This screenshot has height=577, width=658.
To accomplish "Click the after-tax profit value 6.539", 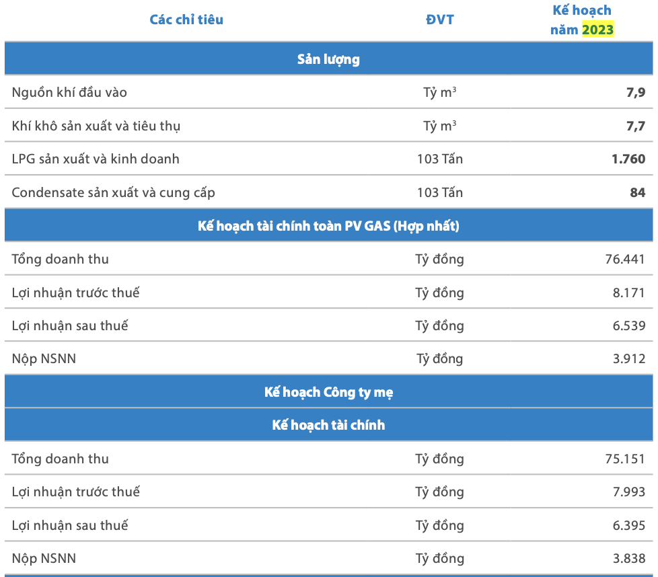I will click(x=628, y=325).
